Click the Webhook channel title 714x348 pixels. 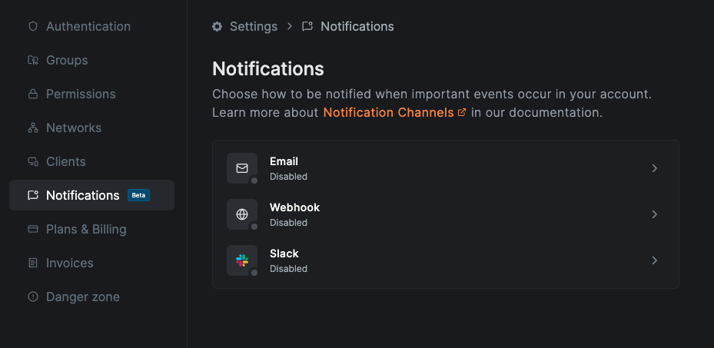(294, 207)
